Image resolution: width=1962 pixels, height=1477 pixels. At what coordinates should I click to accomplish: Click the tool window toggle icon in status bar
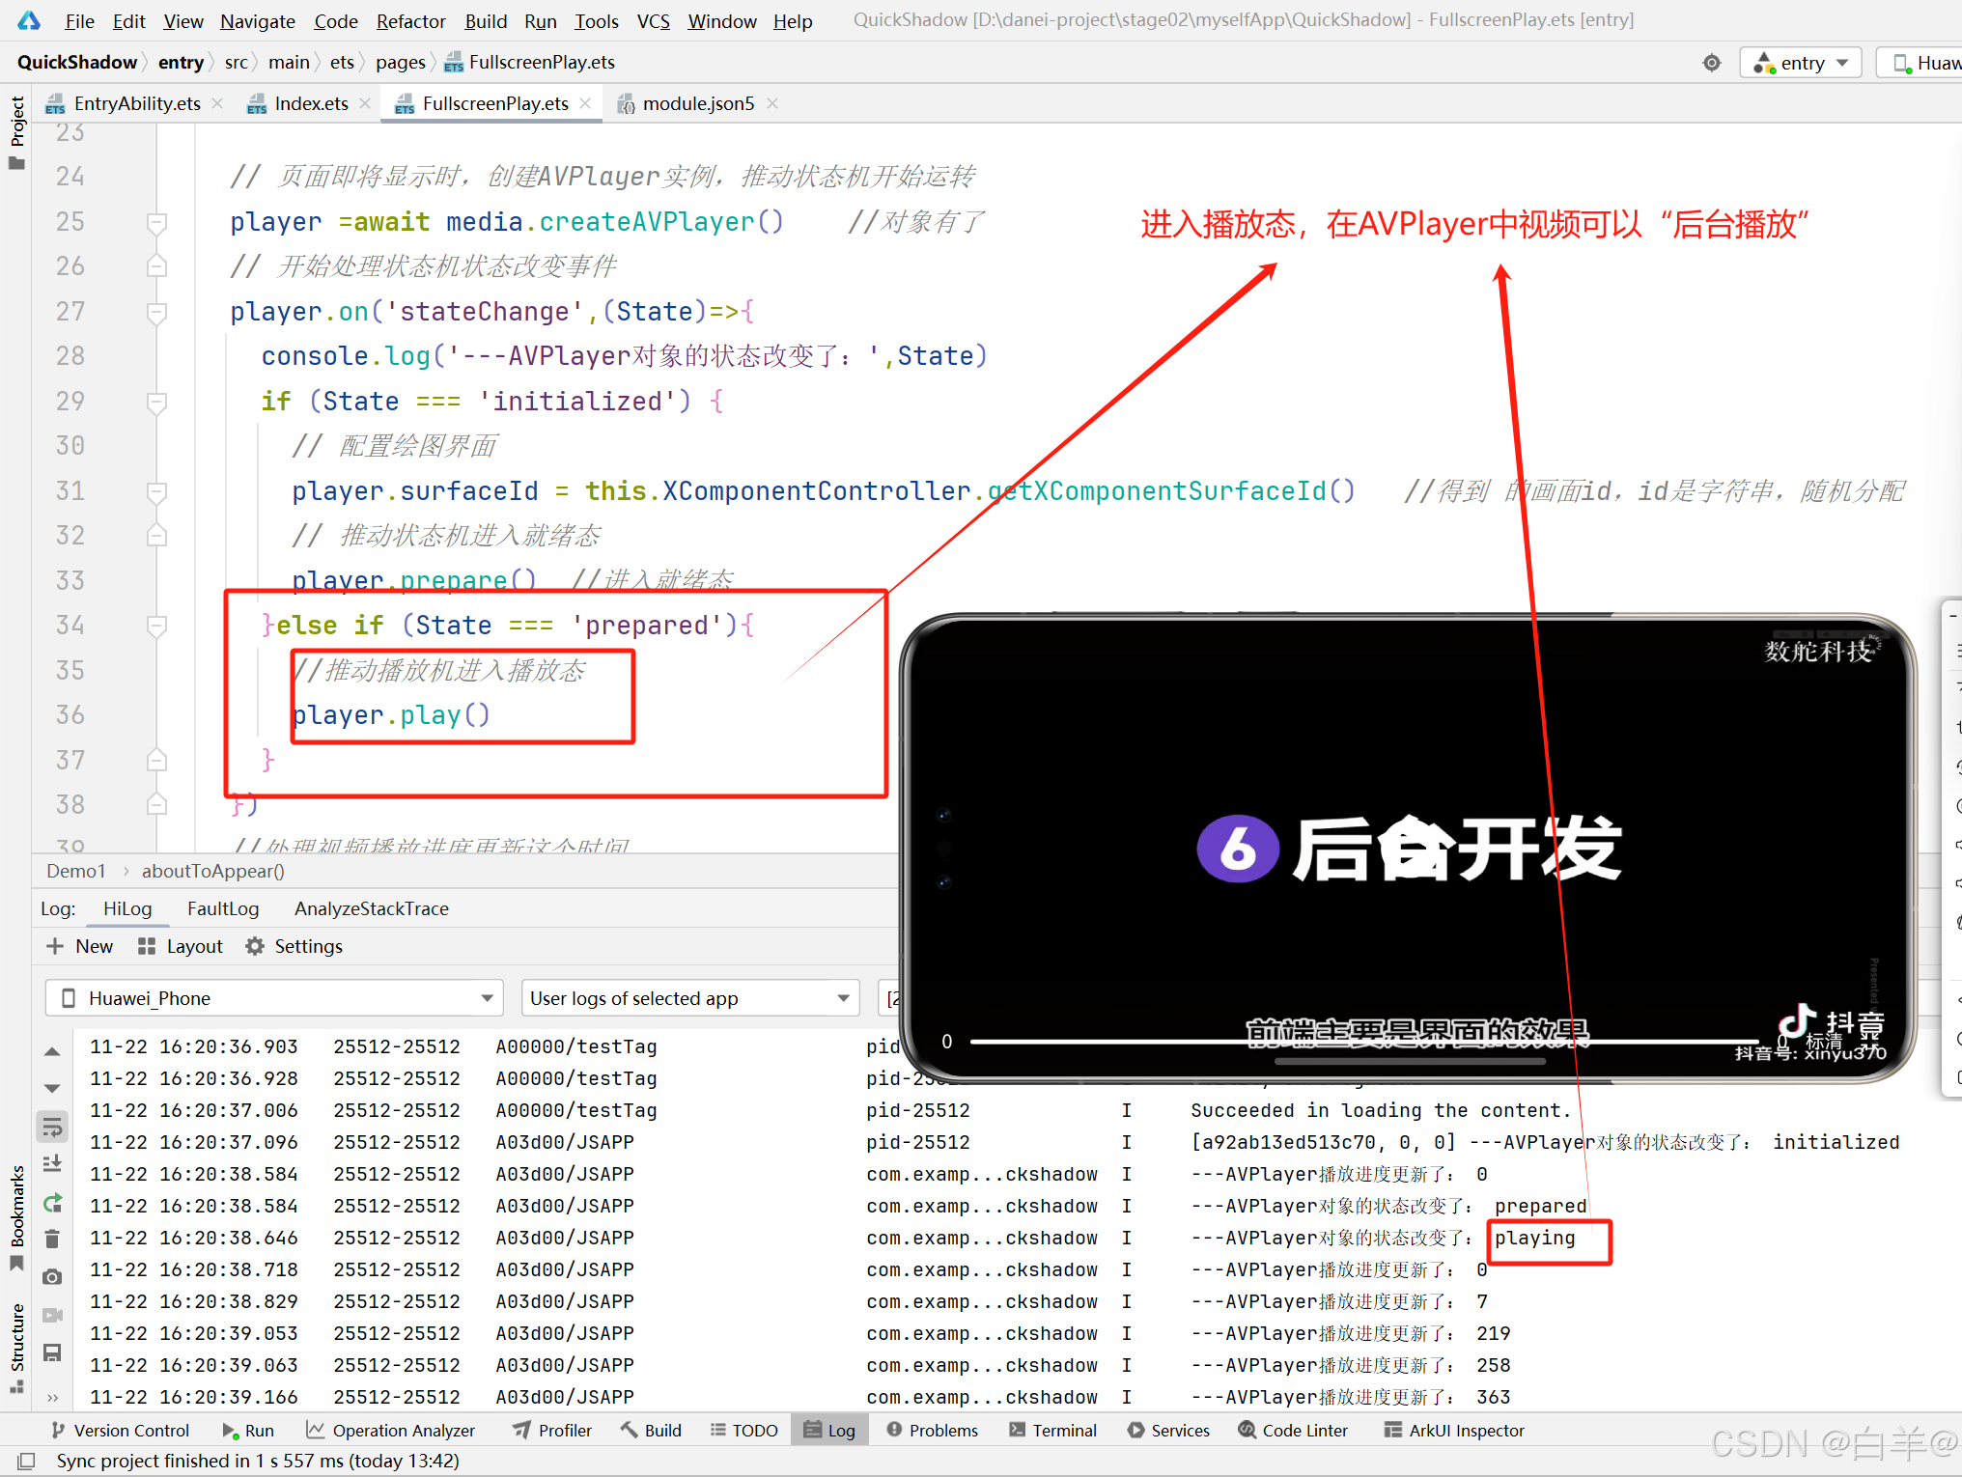click(x=26, y=1461)
